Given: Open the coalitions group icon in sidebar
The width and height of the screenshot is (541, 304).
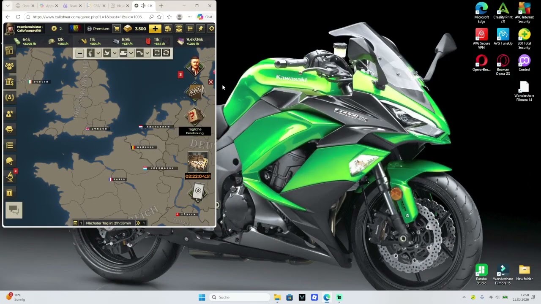Looking at the screenshot, I should 9,66.
